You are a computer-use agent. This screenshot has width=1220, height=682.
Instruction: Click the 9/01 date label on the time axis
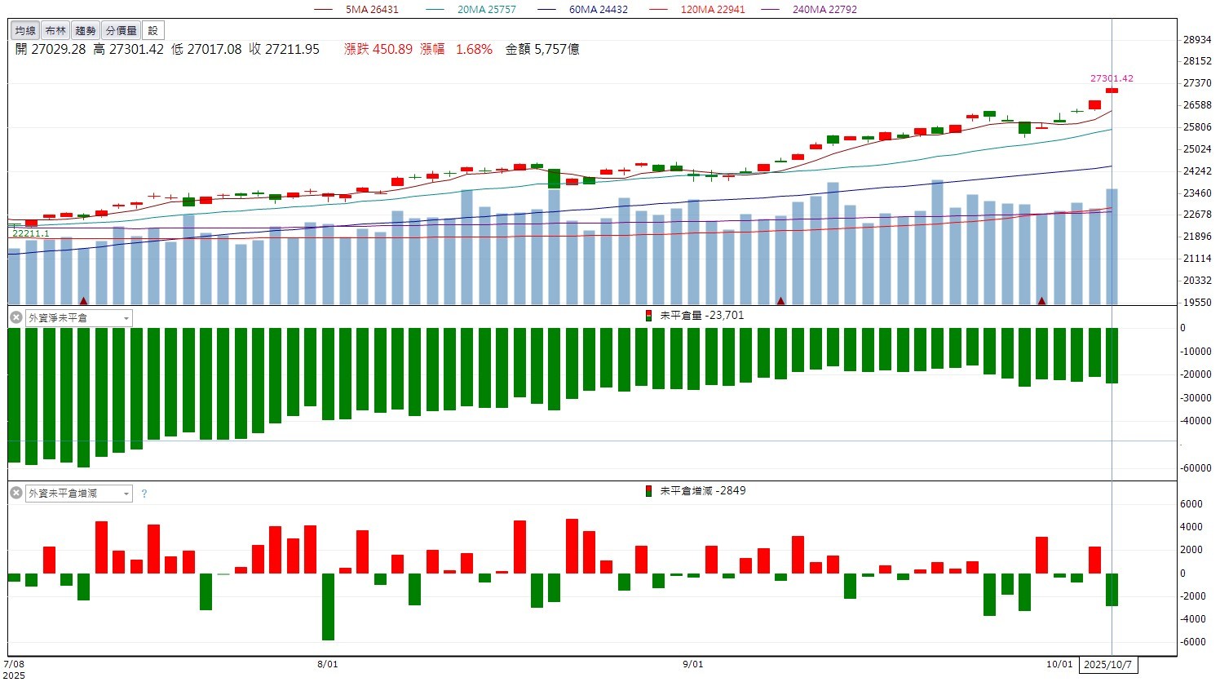(x=692, y=664)
